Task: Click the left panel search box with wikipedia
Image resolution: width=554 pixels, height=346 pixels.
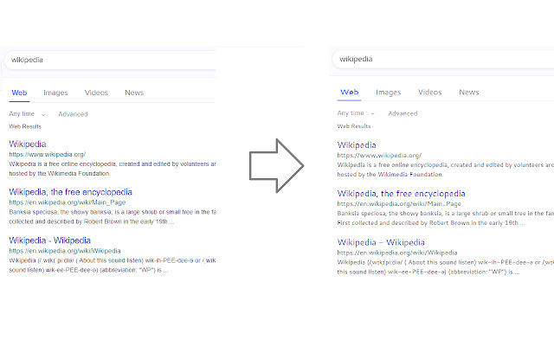Action: point(110,60)
